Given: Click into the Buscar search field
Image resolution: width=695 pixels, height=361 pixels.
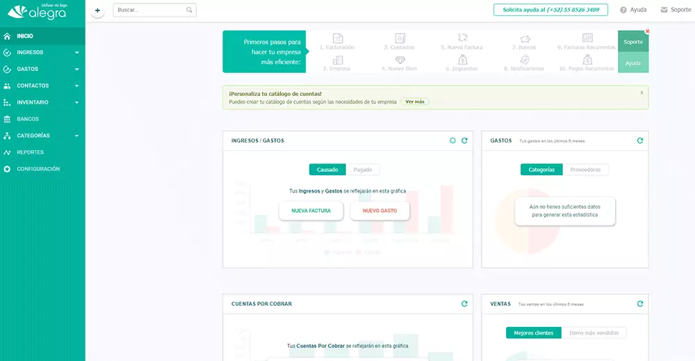Looking at the screenshot, I should pyautogui.click(x=149, y=10).
